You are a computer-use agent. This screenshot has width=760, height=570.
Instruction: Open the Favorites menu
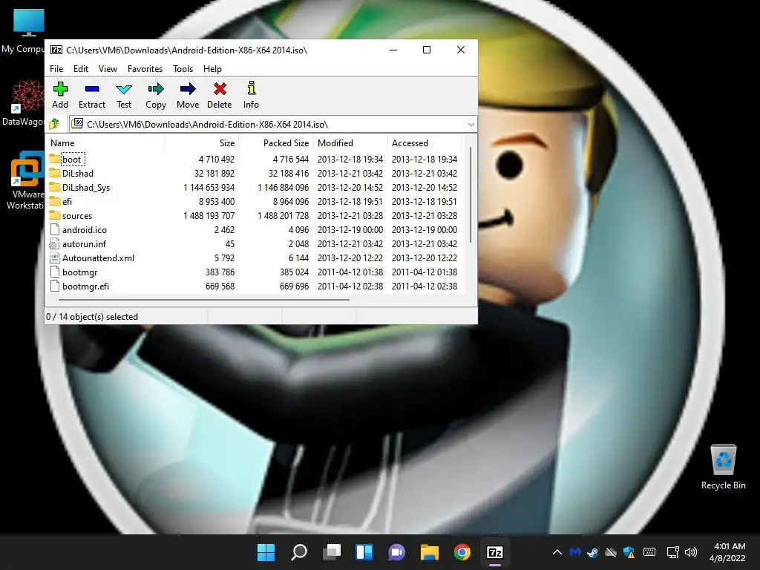(x=145, y=69)
